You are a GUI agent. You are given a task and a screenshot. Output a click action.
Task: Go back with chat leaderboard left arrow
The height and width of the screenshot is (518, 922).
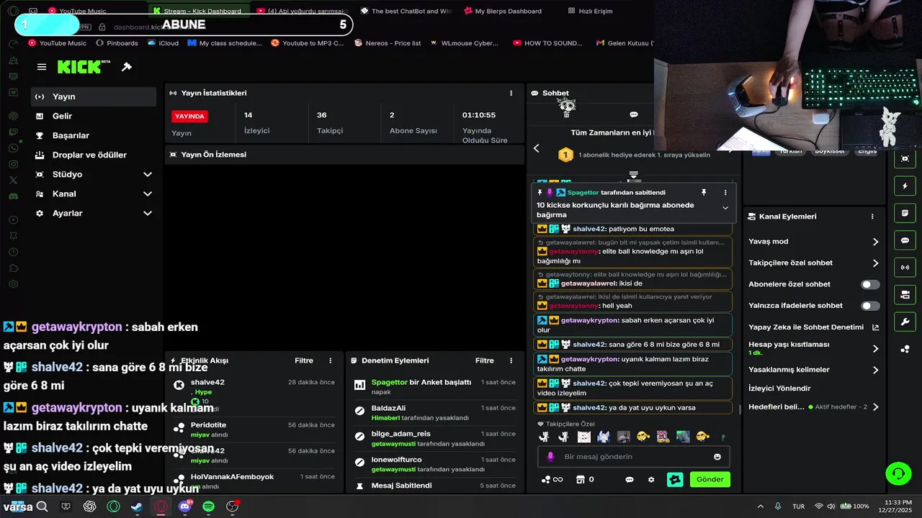tap(536, 148)
